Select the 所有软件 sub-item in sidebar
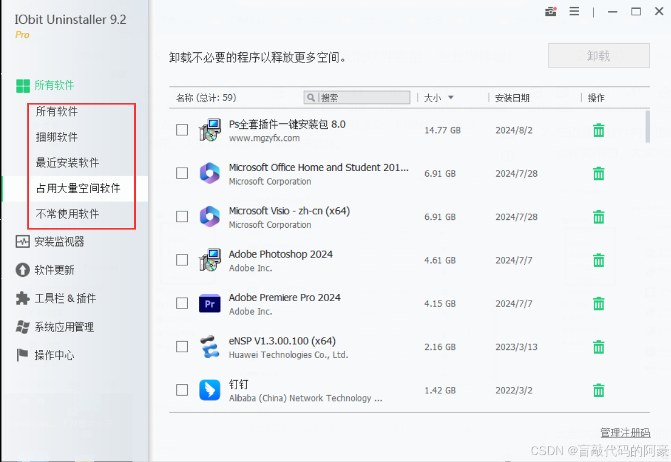This screenshot has height=462, width=671. click(x=56, y=111)
